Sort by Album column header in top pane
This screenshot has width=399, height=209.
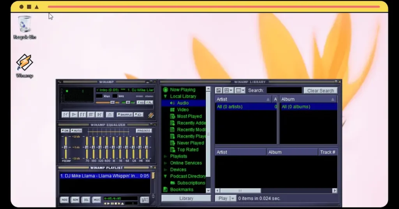[x=308, y=99]
